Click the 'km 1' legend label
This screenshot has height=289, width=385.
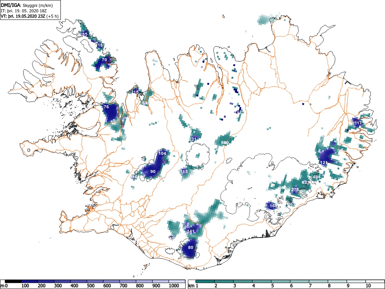[193, 286]
